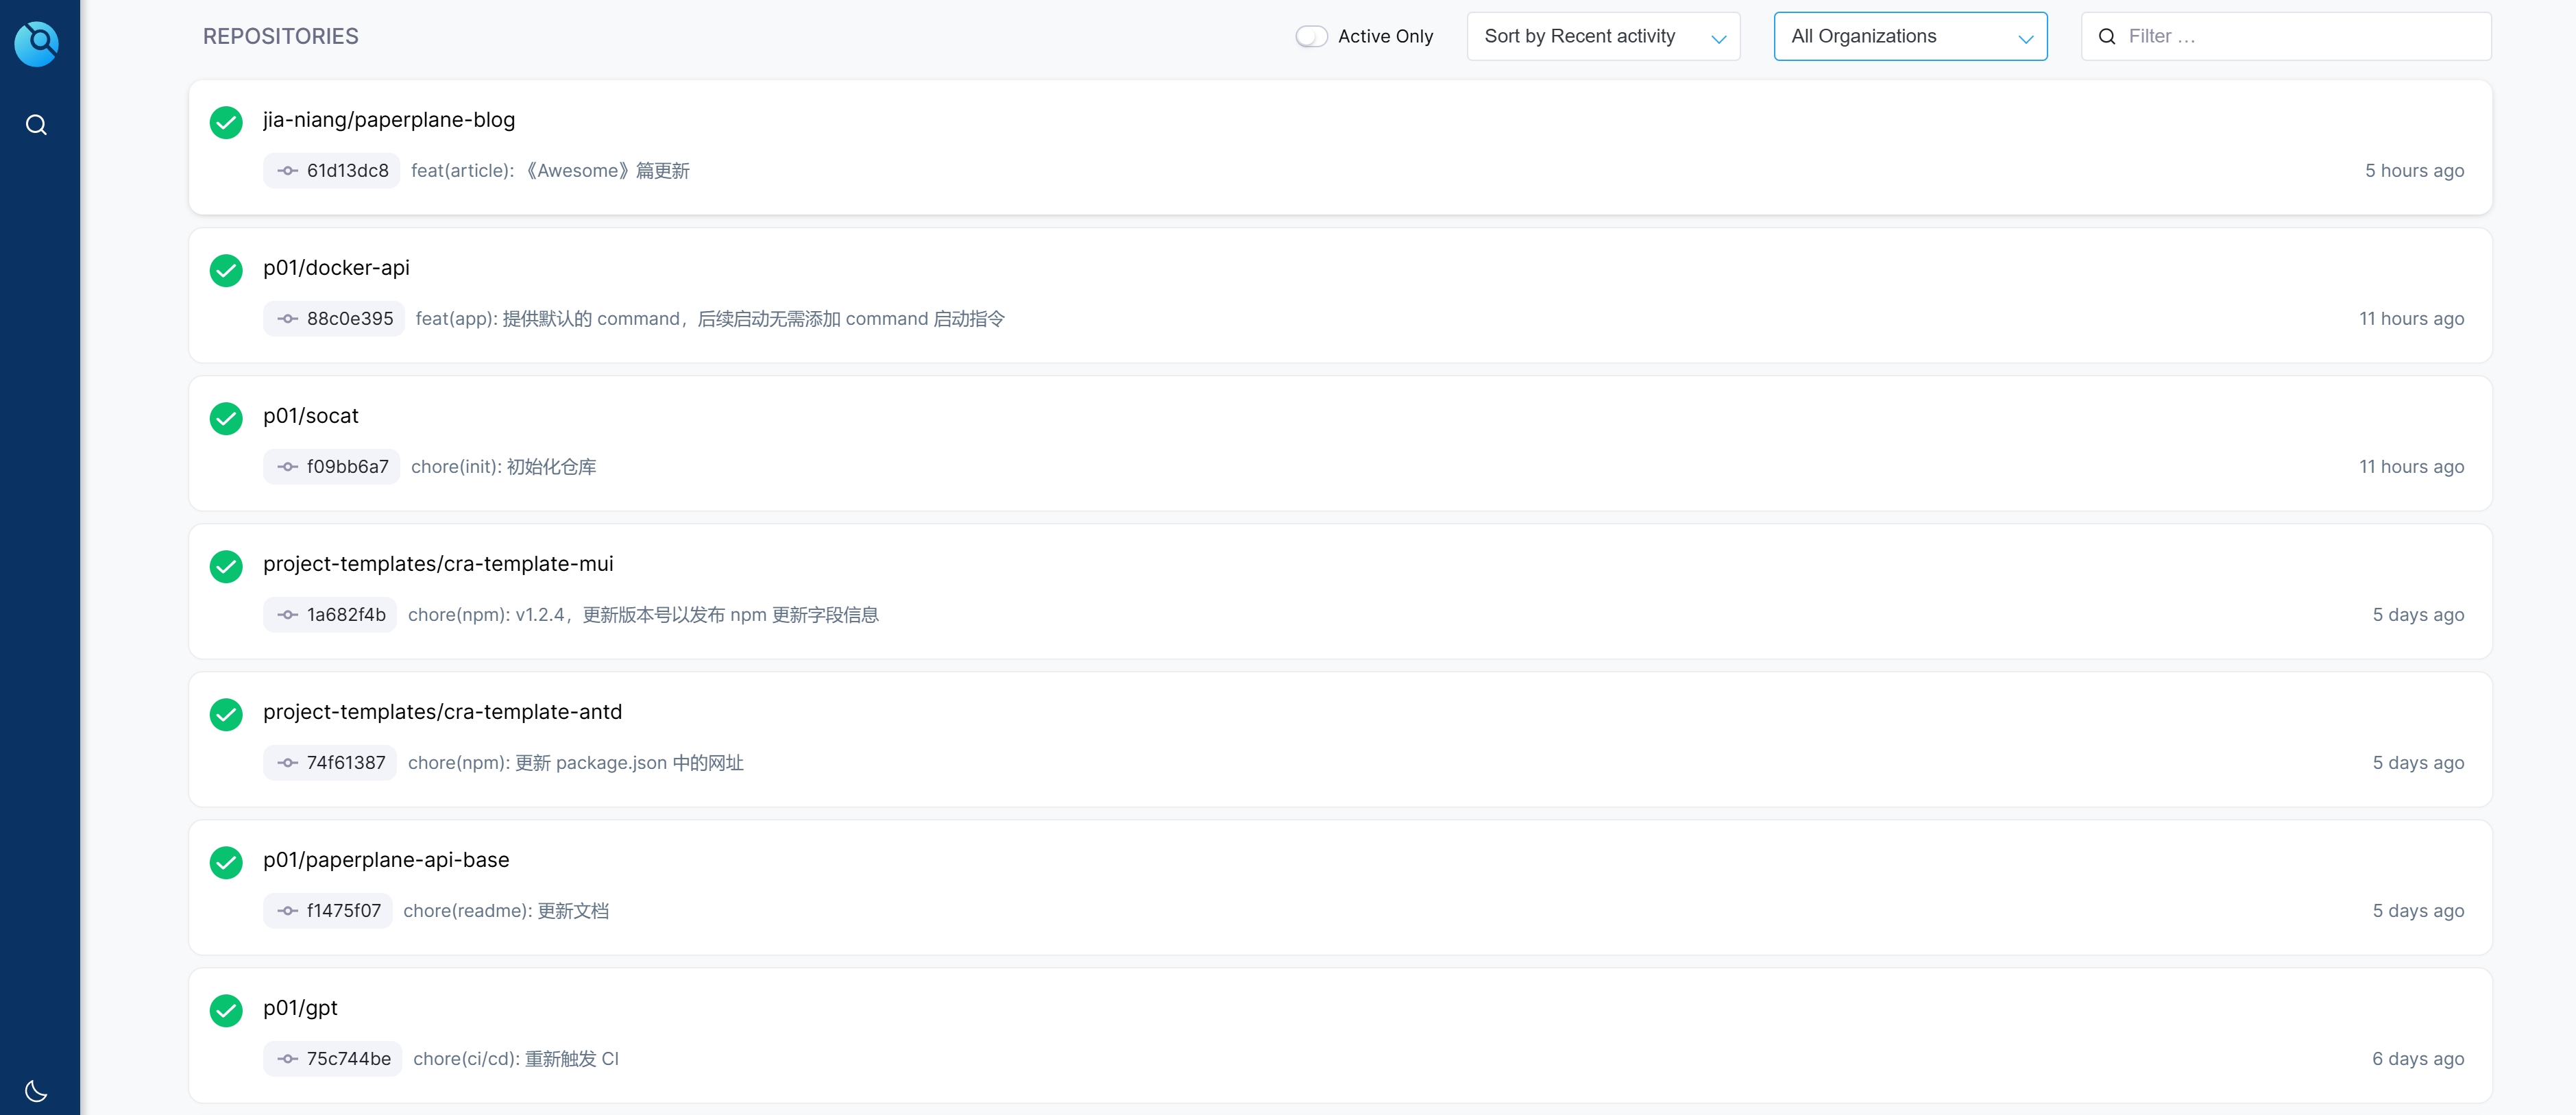The width and height of the screenshot is (2576, 1115).
Task: Click the f09bb6a7 commit badge
Action: [x=332, y=467]
